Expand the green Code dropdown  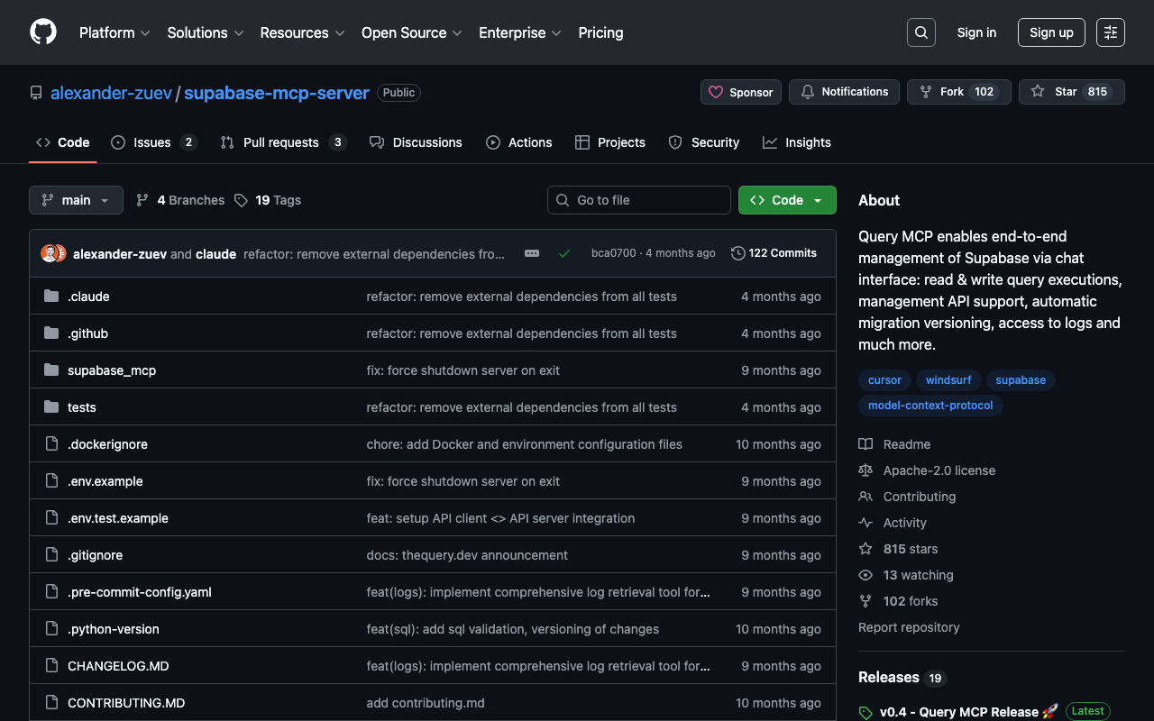pyautogui.click(x=786, y=200)
